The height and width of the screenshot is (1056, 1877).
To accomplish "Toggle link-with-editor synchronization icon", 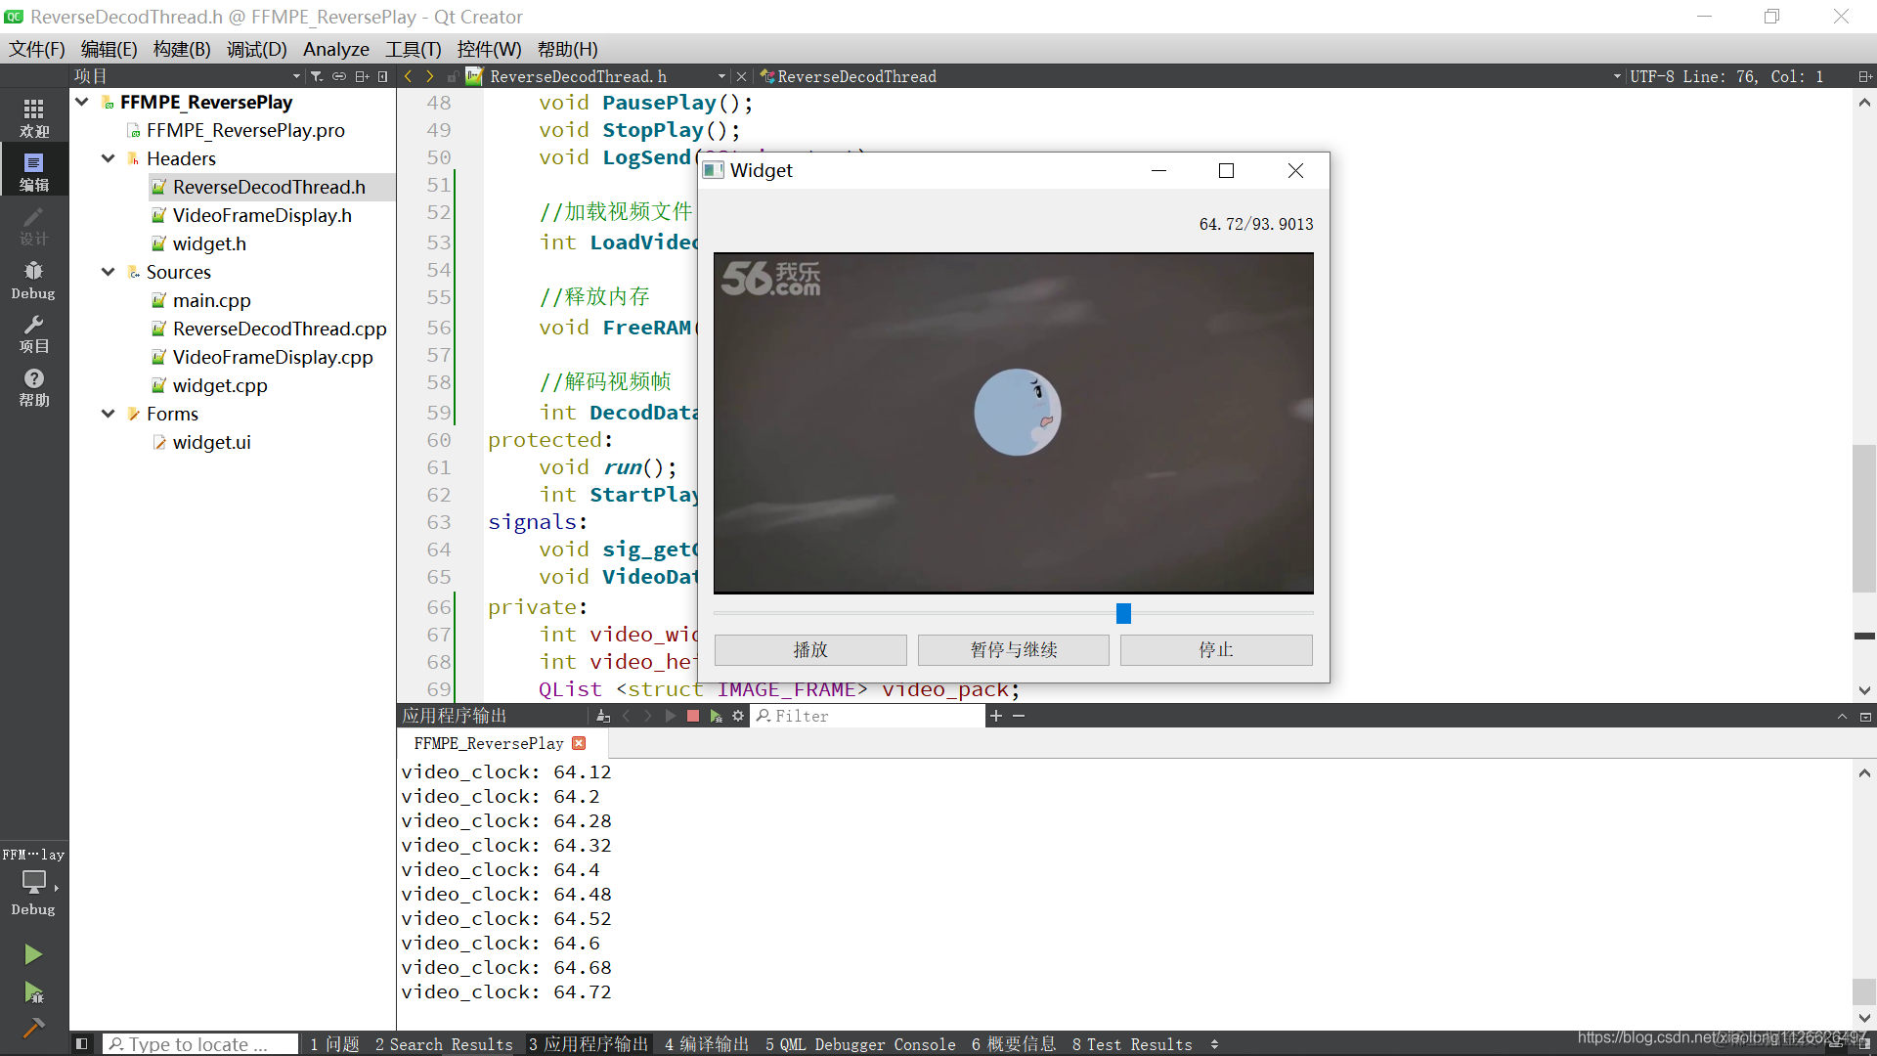I will click(x=339, y=76).
